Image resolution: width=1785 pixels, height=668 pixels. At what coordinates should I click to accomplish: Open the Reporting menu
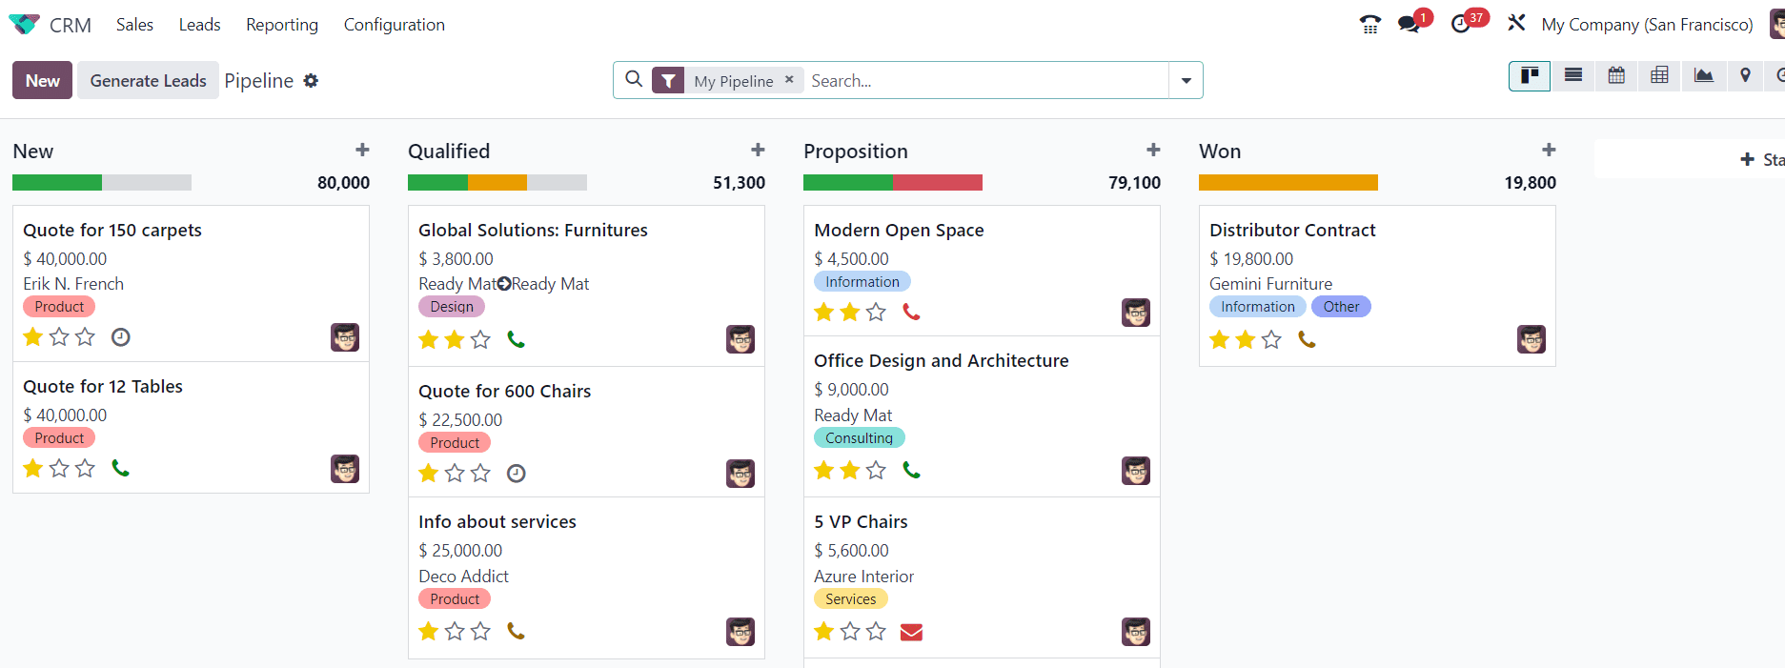(282, 25)
